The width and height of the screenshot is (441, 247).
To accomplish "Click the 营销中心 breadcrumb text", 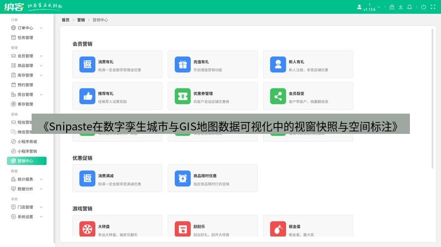I will (100, 20).
